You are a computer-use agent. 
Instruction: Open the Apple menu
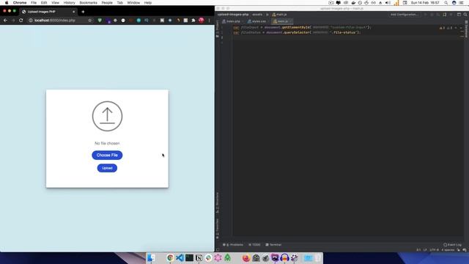(x=7, y=3)
